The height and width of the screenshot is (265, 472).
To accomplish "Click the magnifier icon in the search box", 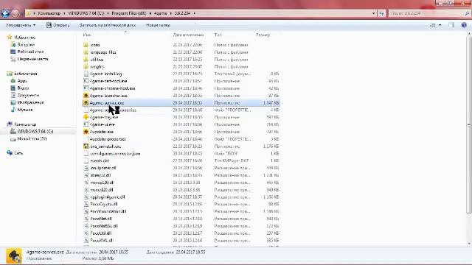I will pyautogui.click(x=467, y=13).
